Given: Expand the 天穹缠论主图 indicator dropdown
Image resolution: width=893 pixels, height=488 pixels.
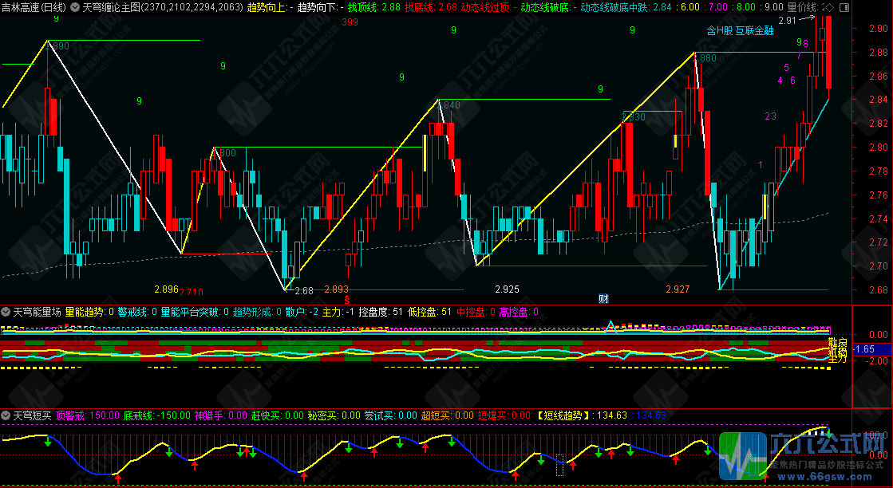Looking at the screenshot, I should [x=75, y=7].
